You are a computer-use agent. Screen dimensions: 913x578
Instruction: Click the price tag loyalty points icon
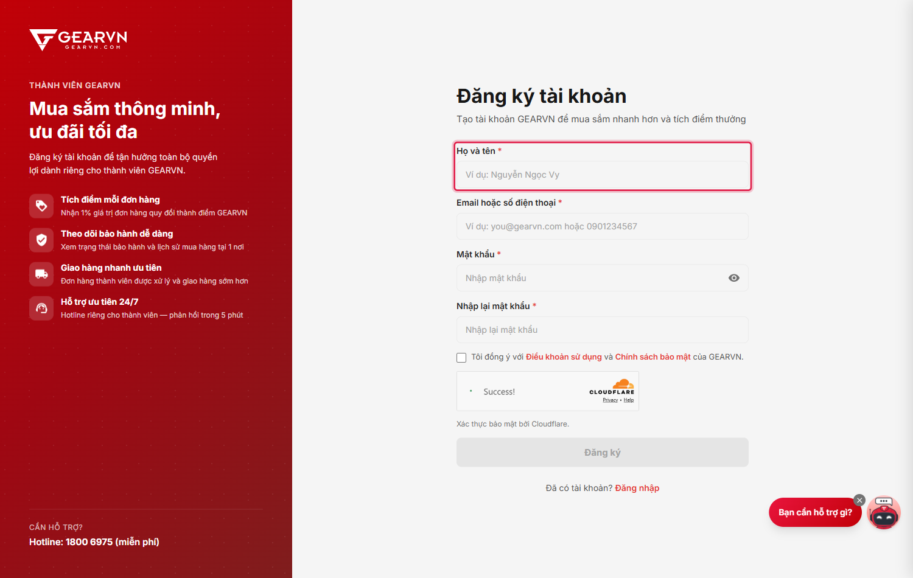pyautogui.click(x=41, y=206)
